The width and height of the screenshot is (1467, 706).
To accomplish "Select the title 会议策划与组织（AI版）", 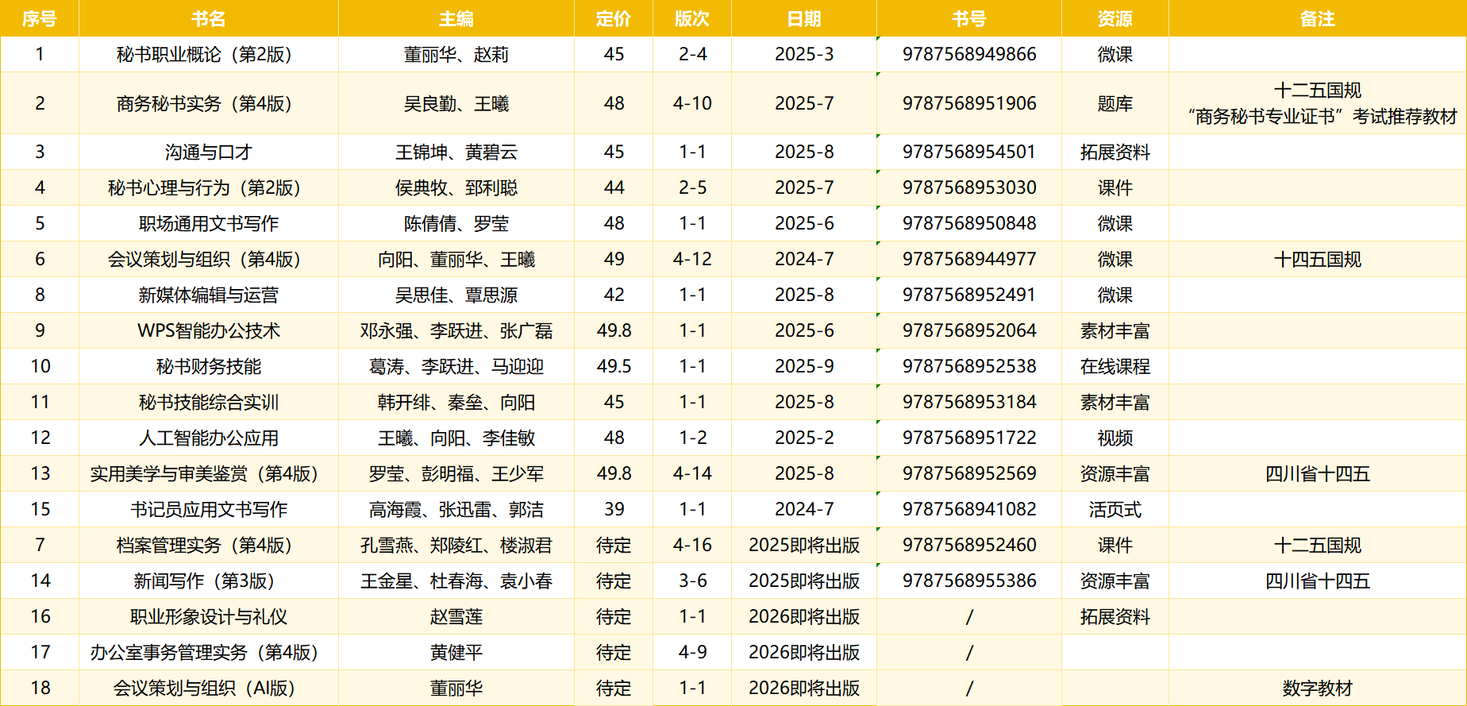I will pos(208,689).
